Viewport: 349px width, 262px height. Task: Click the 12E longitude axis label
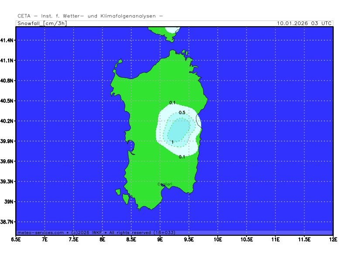tap(333, 239)
